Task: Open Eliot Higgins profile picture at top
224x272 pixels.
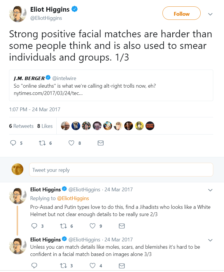Action: coord(17,13)
